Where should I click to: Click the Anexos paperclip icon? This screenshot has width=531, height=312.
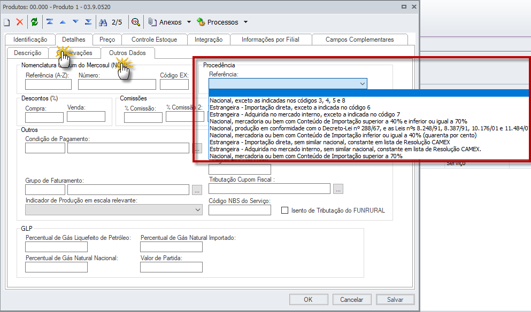click(x=152, y=22)
